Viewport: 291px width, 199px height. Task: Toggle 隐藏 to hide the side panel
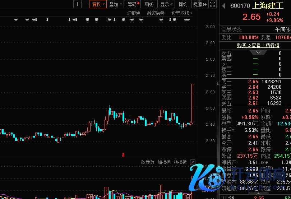(200, 4)
